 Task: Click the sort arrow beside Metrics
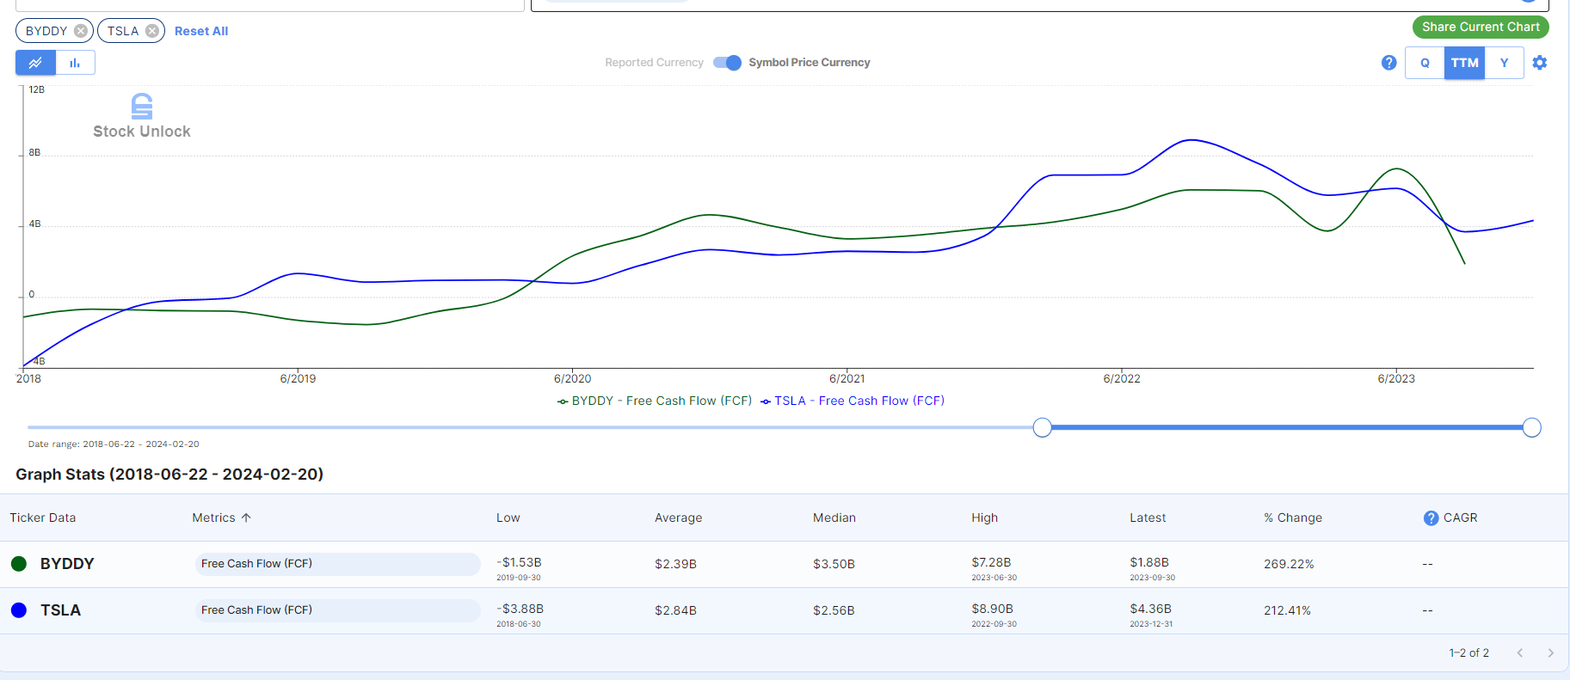point(246,518)
